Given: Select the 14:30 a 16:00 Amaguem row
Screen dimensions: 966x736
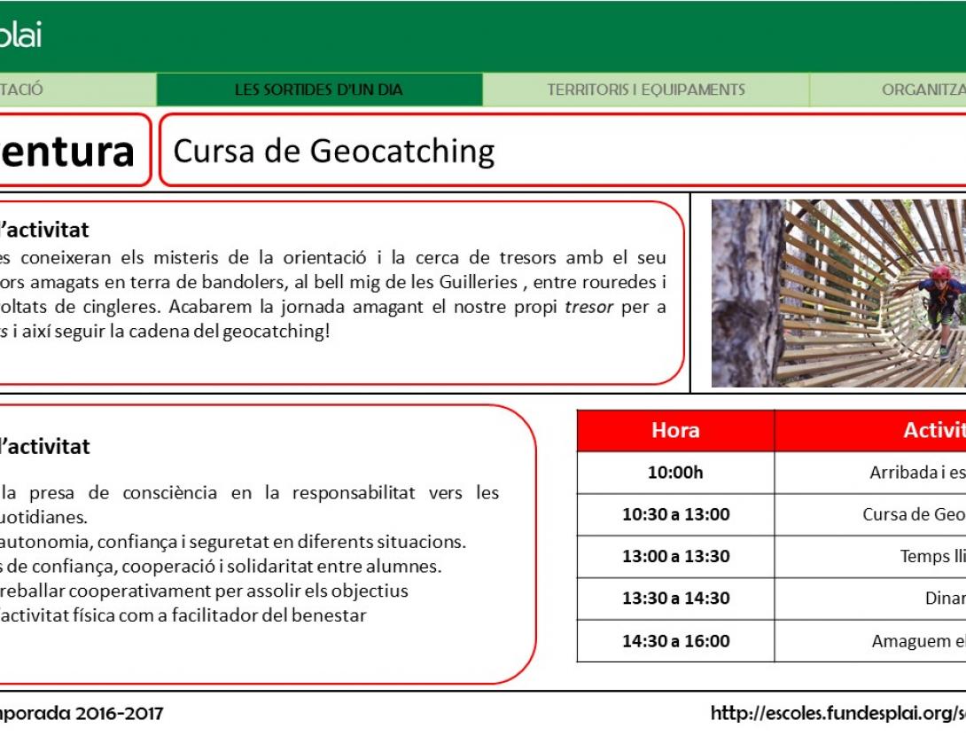Looking at the screenshot, I should click(x=676, y=641).
